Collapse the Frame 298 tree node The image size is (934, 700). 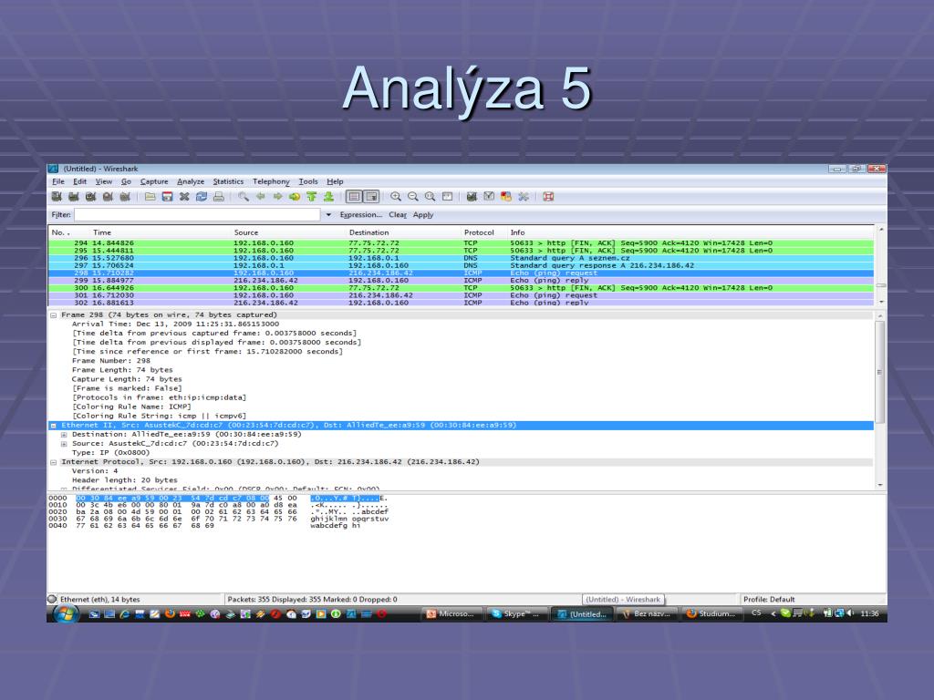pyautogui.click(x=54, y=315)
